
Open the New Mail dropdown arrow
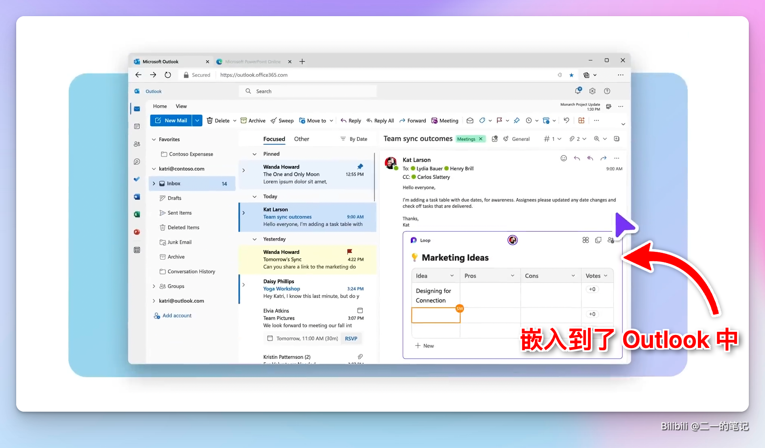coord(197,120)
